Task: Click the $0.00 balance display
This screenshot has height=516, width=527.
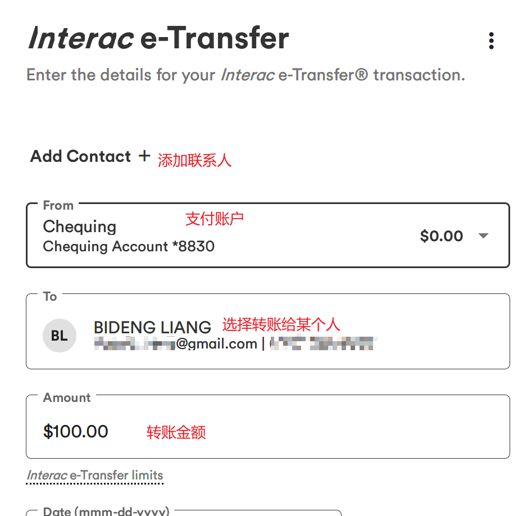Action: click(442, 236)
